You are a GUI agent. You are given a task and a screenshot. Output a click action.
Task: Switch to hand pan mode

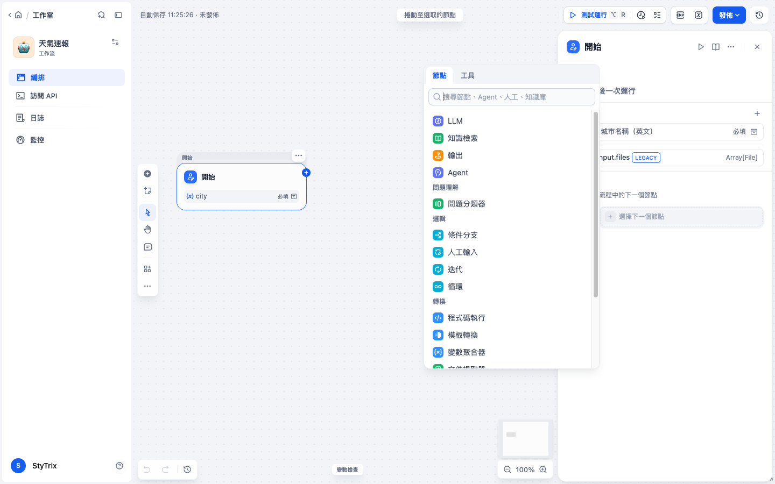[147, 230]
